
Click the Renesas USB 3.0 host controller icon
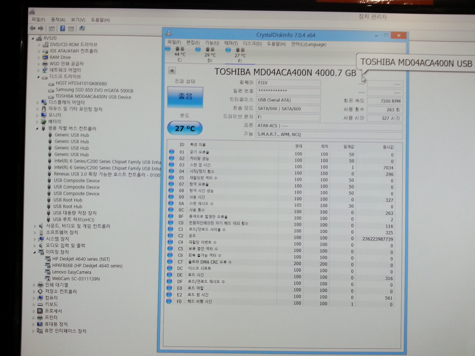pyautogui.click(x=49, y=174)
